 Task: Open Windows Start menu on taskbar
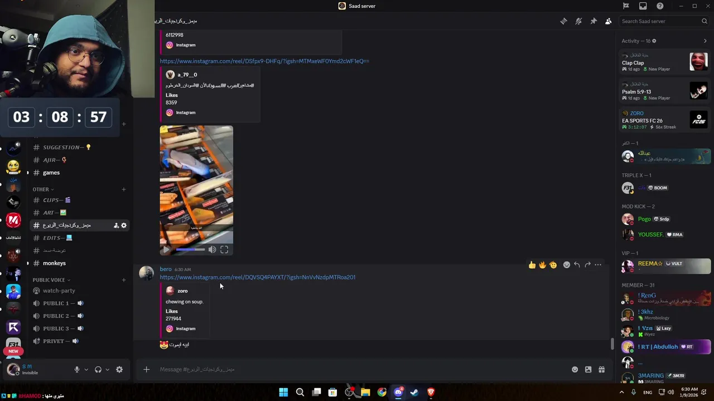tap(283, 392)
